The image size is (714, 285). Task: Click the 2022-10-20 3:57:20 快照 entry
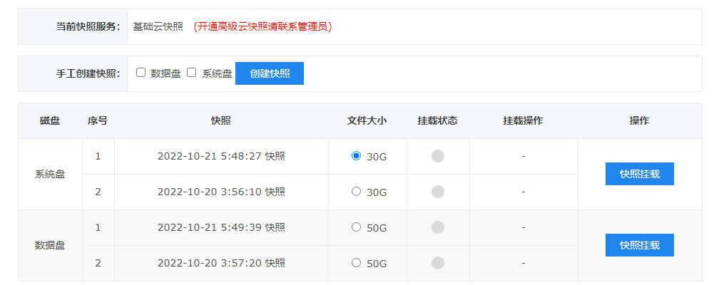coord(221,264)
